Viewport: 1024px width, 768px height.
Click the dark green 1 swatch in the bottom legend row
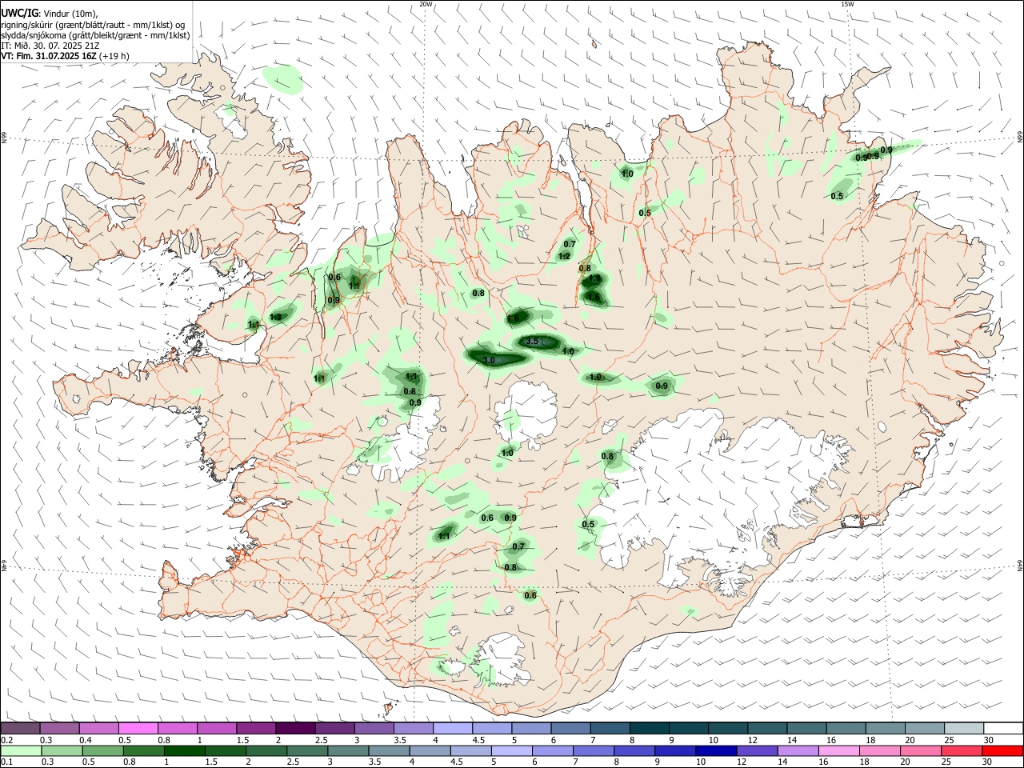point(185,751)
